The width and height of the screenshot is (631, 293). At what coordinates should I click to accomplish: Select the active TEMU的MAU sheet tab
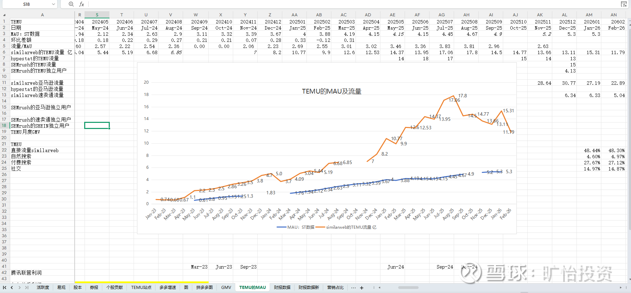(x=253, y=288)
